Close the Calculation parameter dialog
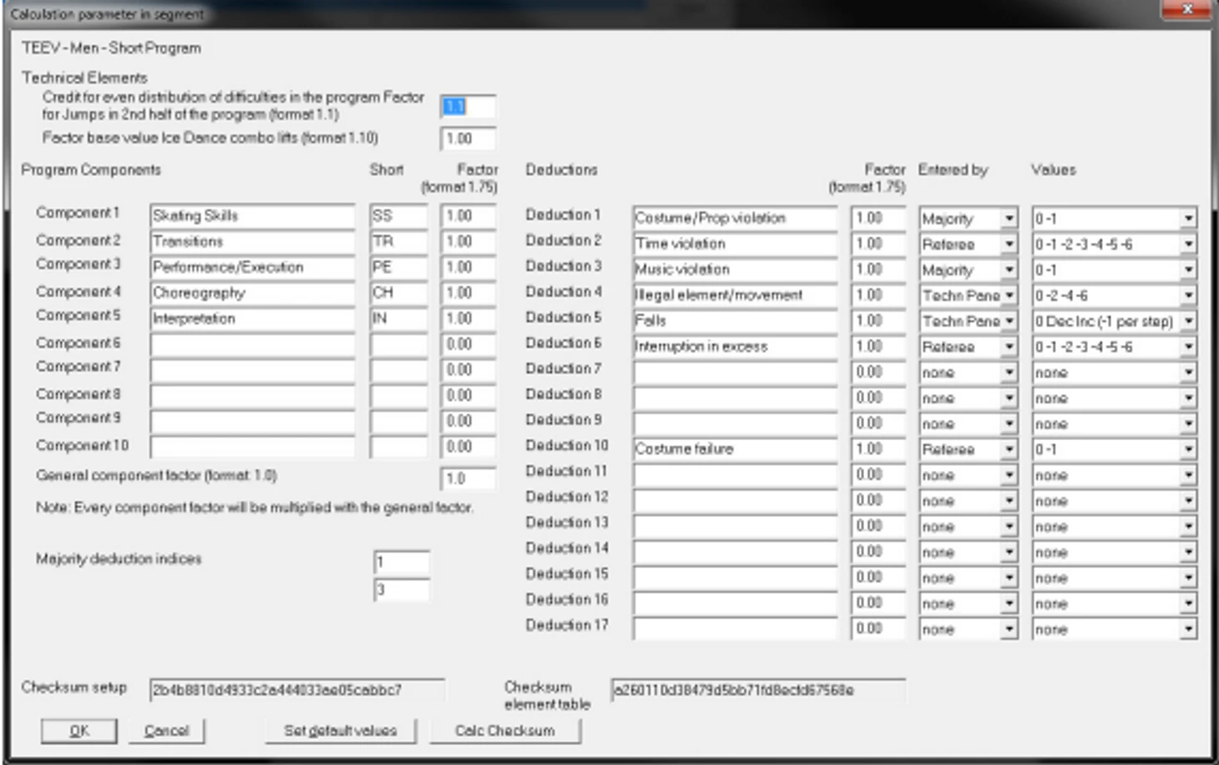Viewport: 1219px width, 765px height. [1186, 9]
